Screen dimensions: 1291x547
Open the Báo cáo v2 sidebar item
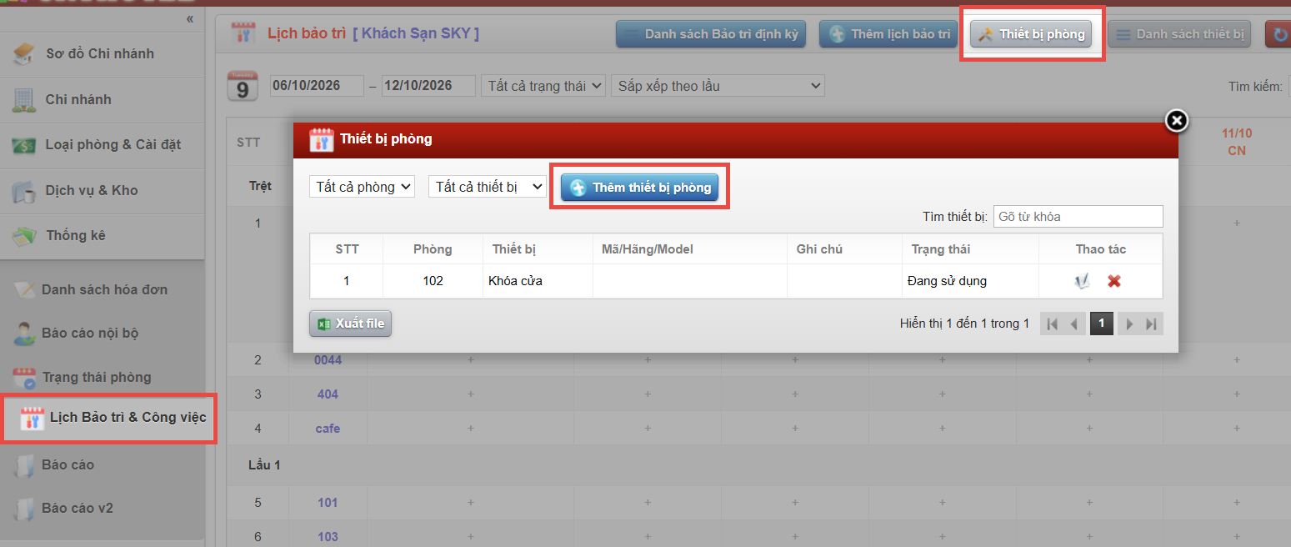pyautogui.click(x=78, y=508)
